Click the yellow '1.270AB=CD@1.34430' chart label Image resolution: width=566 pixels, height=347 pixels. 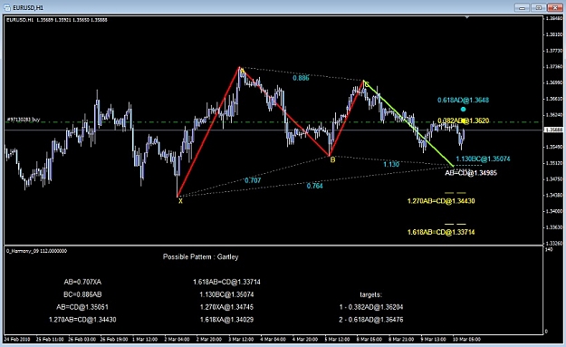click(x=441, y=201)
